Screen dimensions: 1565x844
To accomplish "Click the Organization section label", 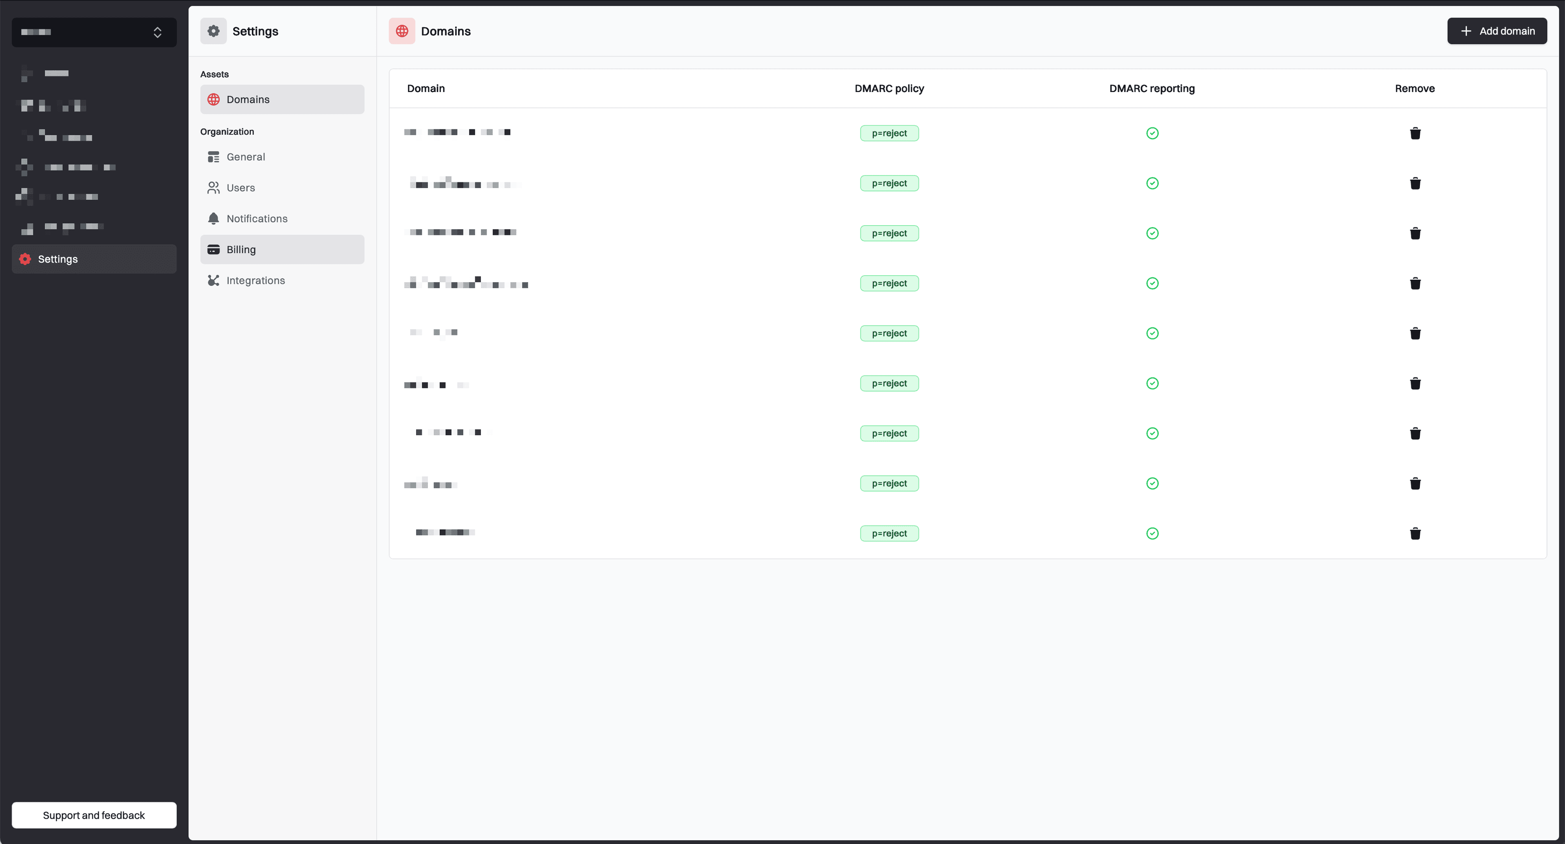I will click(227, 132).
